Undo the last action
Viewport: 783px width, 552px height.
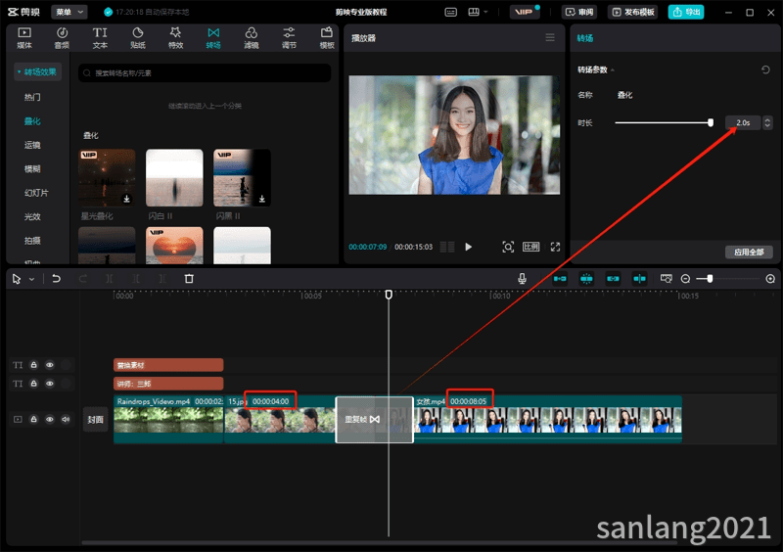56,279
